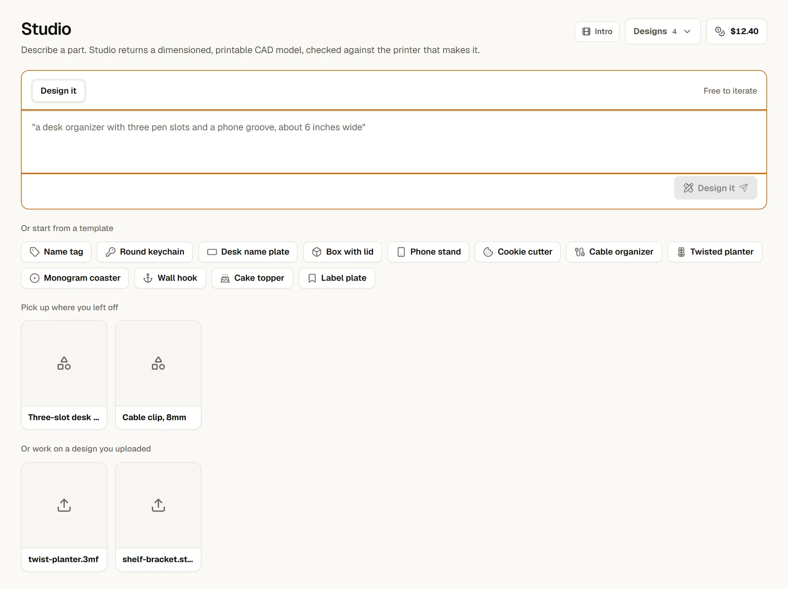The width and height of the screenshot is (788, 589).
Task: Open the $12.40 credits balance
Action: (x=736, y=31)
